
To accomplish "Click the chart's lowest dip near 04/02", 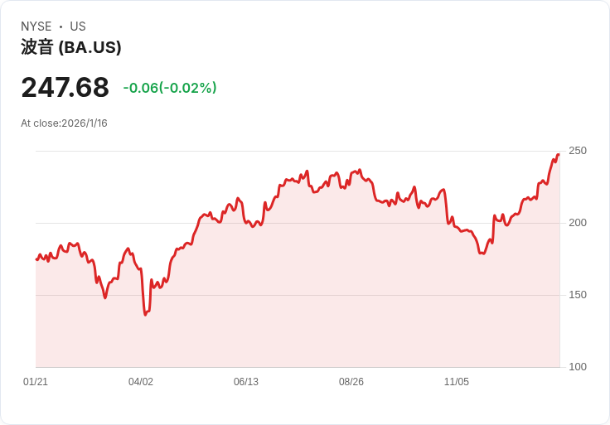I will [146, 314].
